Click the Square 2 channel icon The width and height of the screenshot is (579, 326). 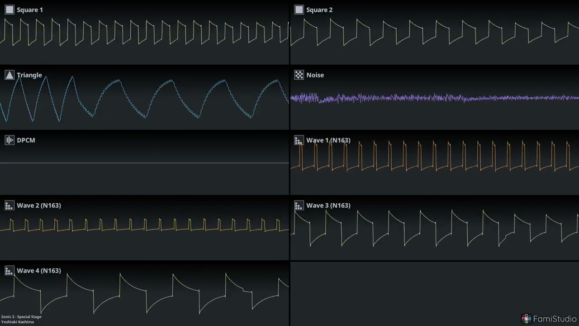click(x=299, y=10)
